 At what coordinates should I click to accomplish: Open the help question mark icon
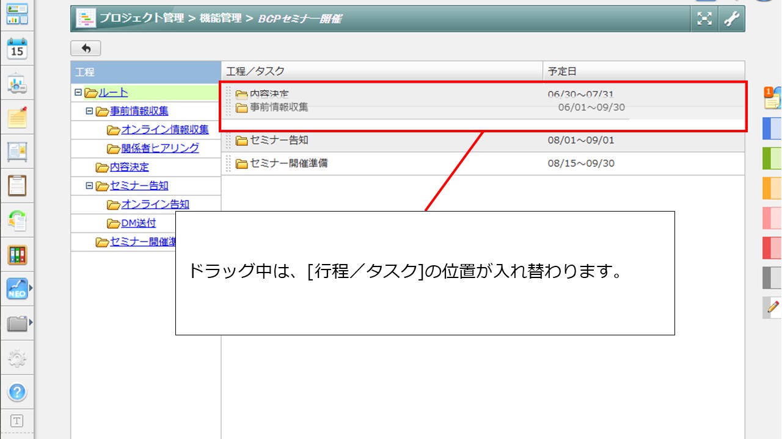tap(17, 391)
